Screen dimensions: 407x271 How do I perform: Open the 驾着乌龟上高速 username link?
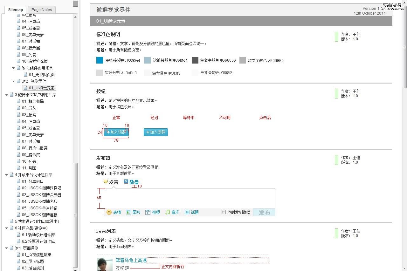coord(131,261)
